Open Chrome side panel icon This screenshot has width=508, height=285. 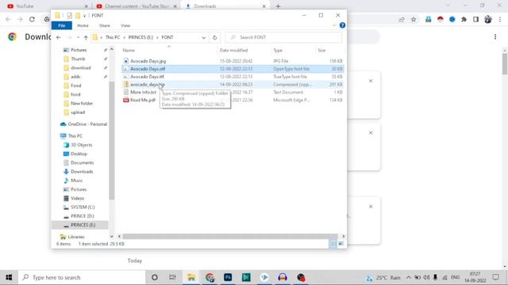(475, 19)
